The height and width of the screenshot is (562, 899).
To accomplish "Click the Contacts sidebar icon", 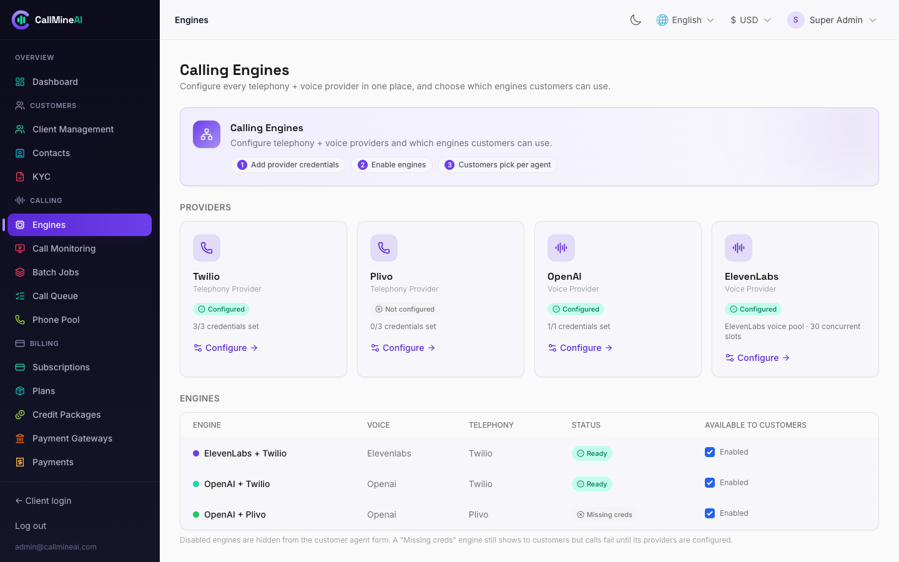I will pos(20,153).
